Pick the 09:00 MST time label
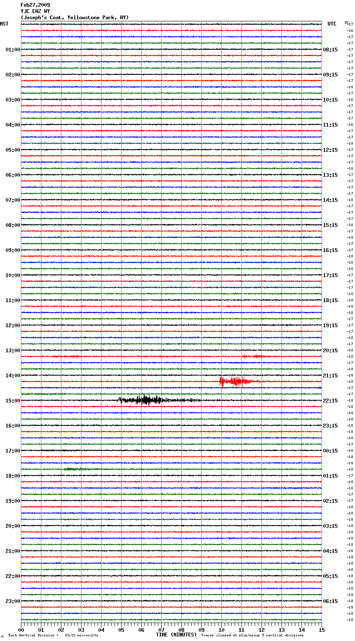The width and height of the screenshot is (355, 641). (13, 250)
